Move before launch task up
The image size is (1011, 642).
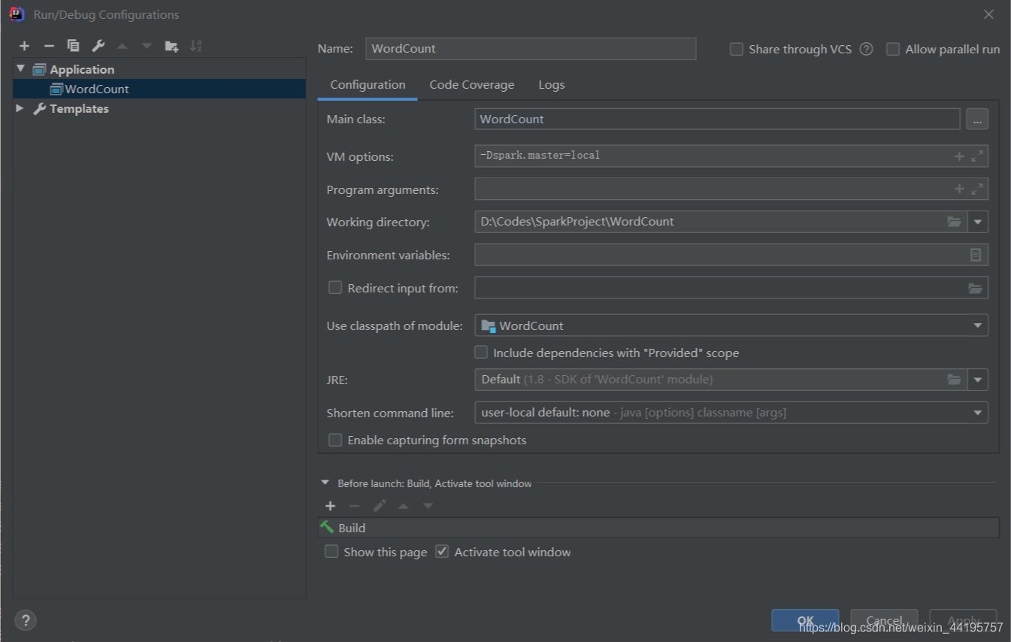[404, 506]
